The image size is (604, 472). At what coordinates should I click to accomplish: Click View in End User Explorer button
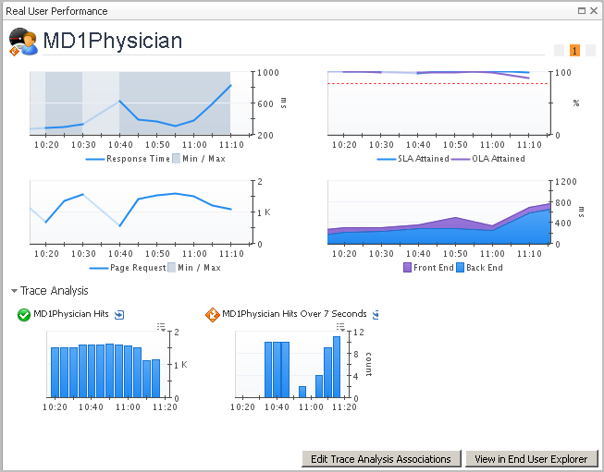click(531, 459)
